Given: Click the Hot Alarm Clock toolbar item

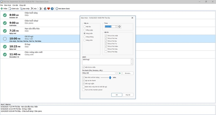Looking at the screenshot, I should click(x=63, y=9).
